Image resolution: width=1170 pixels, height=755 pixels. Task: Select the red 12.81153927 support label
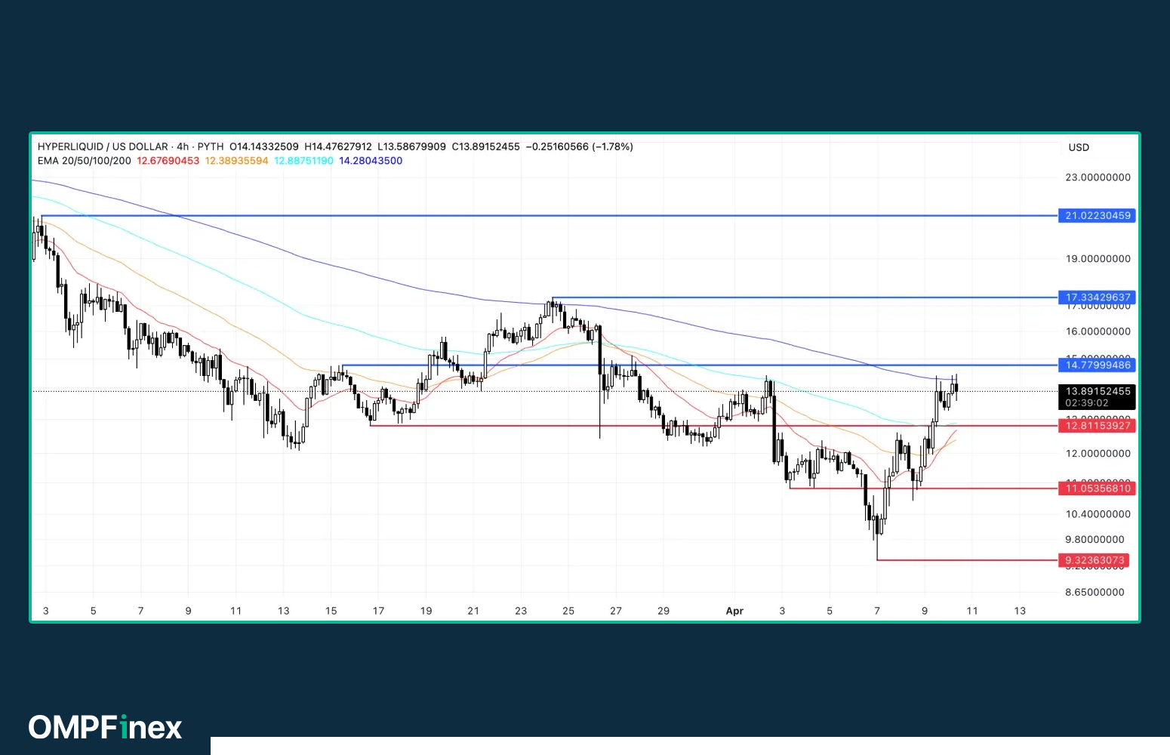1098,426
